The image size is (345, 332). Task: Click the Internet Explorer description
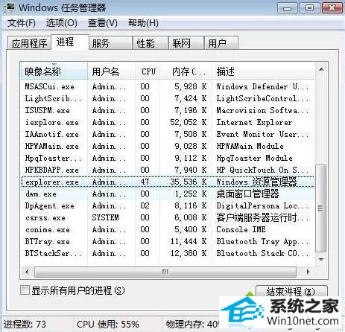click(254, 122)
